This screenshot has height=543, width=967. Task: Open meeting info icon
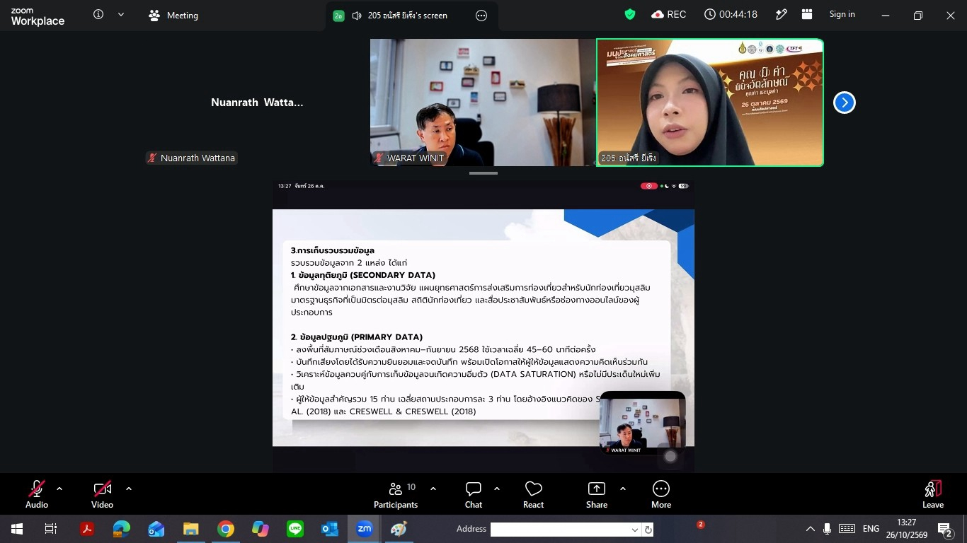point(98,15)
